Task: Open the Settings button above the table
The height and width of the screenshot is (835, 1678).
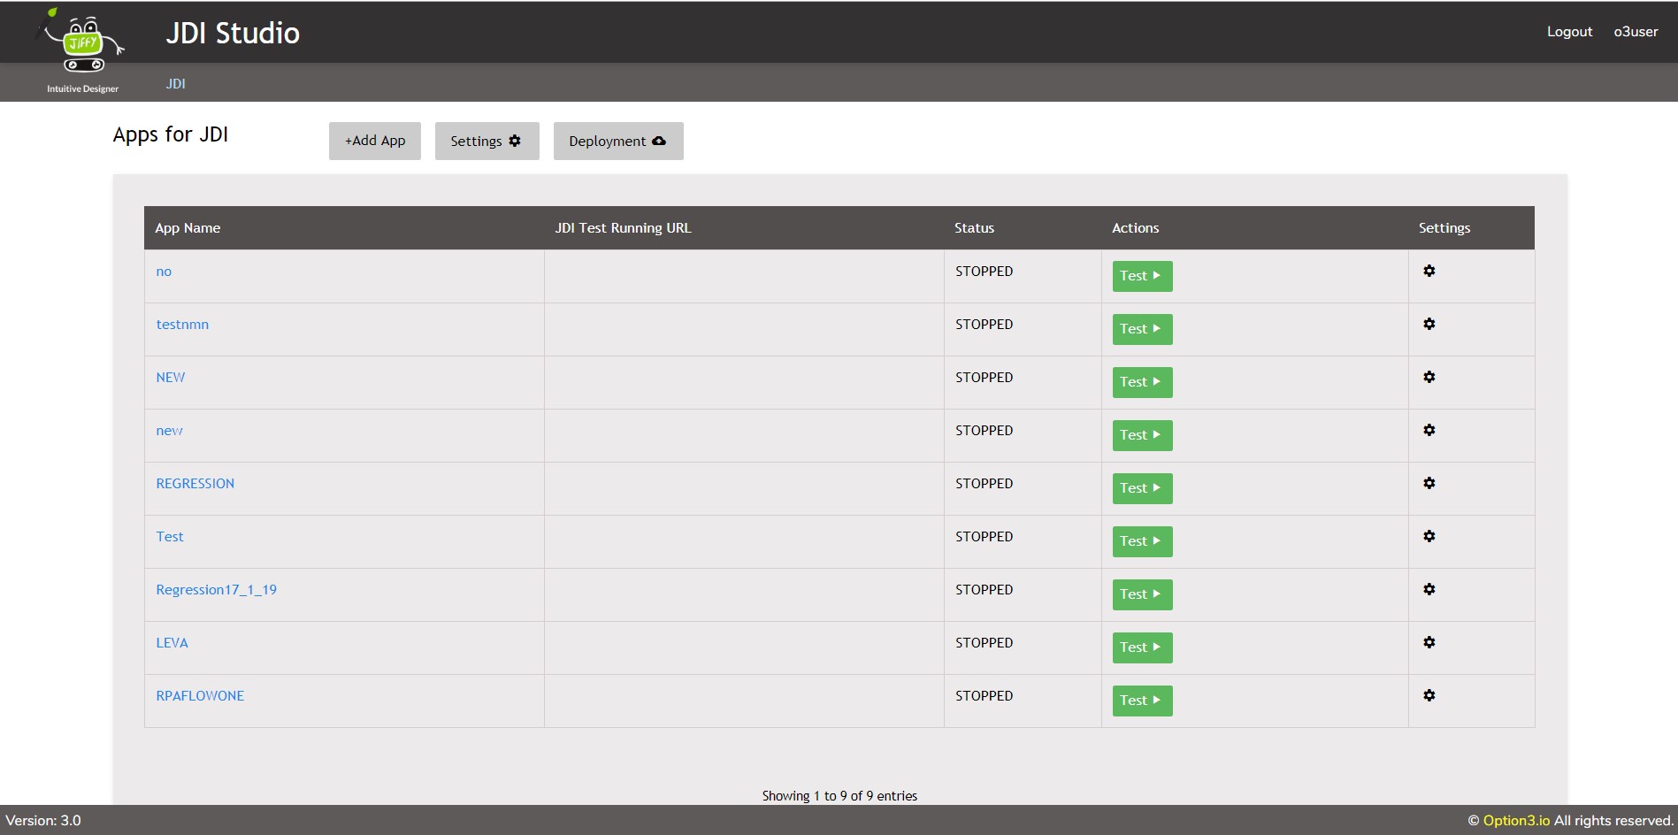Action: point(487,141)
